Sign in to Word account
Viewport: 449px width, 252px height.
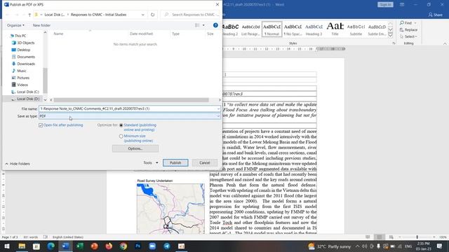(385, 5)
